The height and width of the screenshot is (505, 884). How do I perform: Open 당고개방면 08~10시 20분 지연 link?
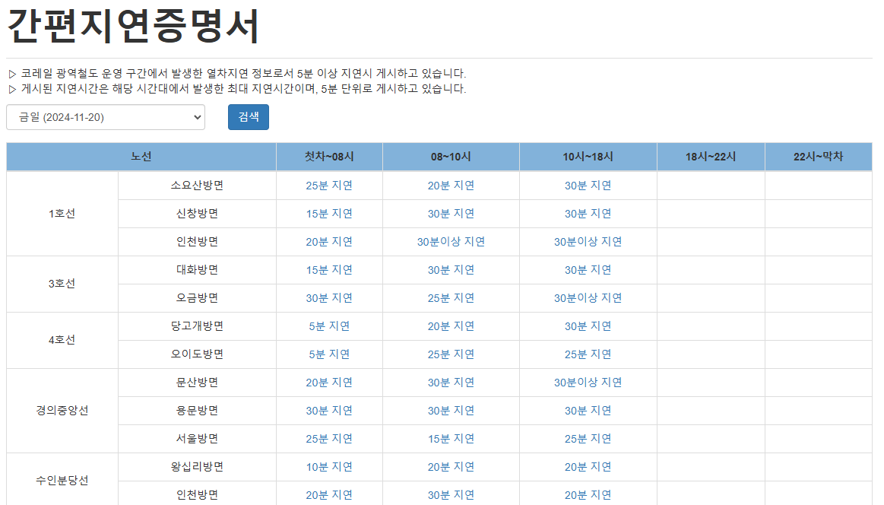click(x=451, y=326)
